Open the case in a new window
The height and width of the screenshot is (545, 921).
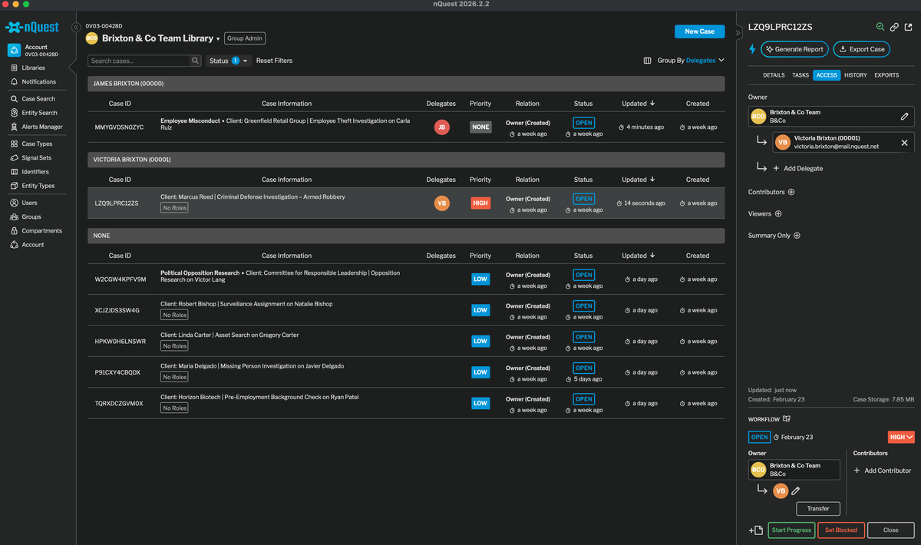point(909,26)
